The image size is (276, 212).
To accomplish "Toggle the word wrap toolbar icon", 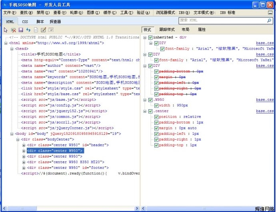I will point(51,30).
